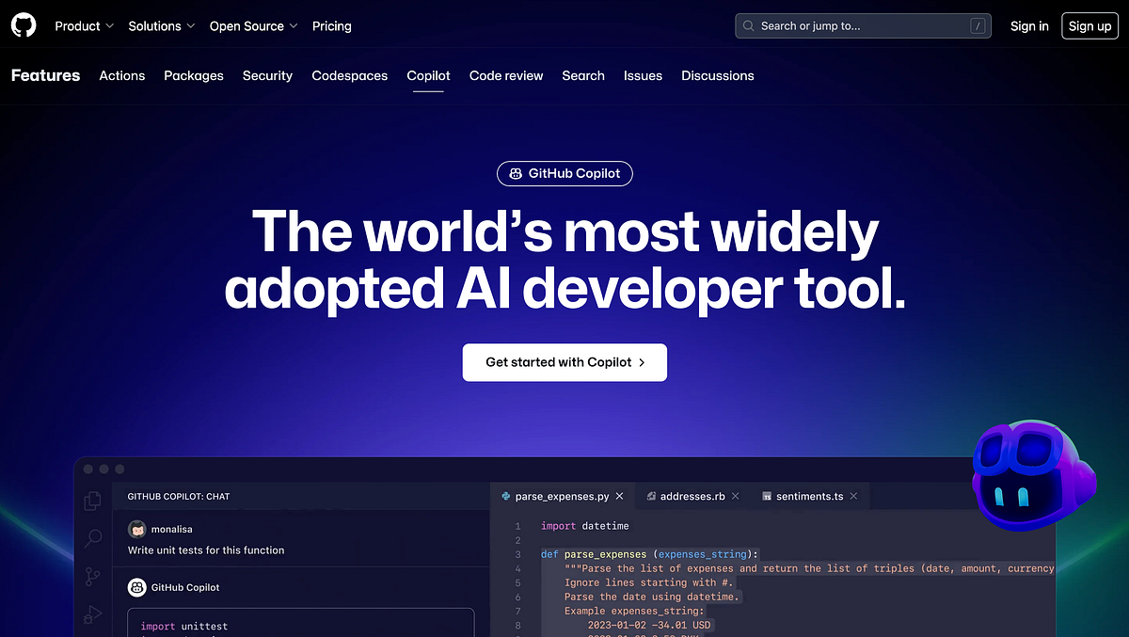Expand the Open Source dropdown

[x=252, y=26]
